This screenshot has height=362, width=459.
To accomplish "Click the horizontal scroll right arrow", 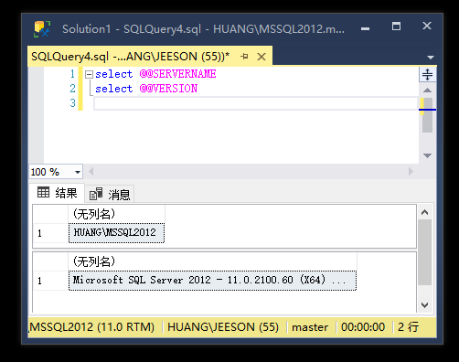I will 411,172.
